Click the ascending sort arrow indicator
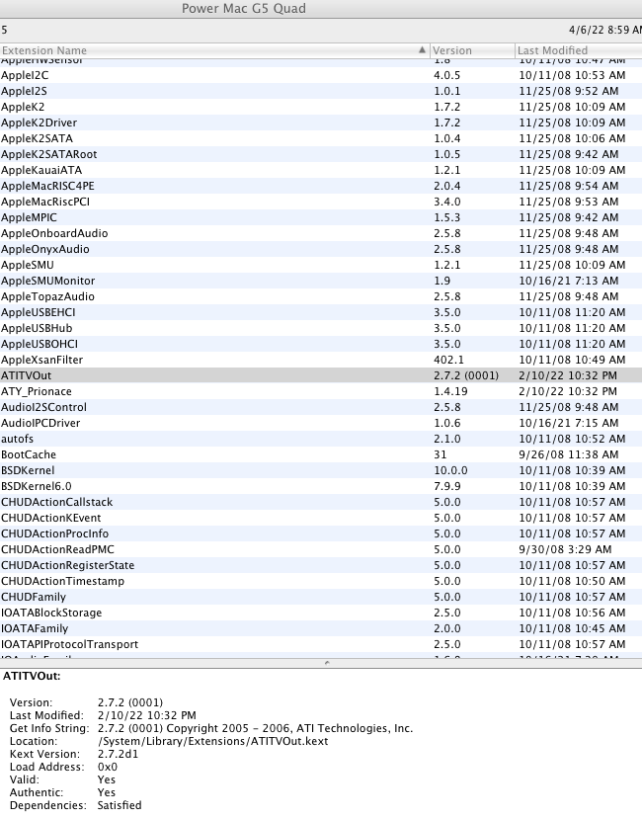Image resolution: width=642 pixels, height=819 pixels. tap(422, 50)
